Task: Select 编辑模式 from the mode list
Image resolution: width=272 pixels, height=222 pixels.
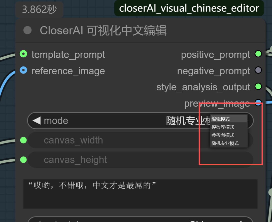Action: click(229, 119)
